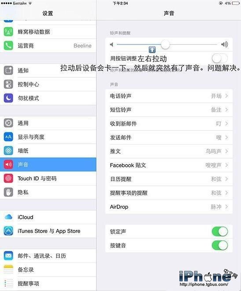
Task: Open the Touch ID 与密码 fingerprint icon
Action: coord(8,178)
